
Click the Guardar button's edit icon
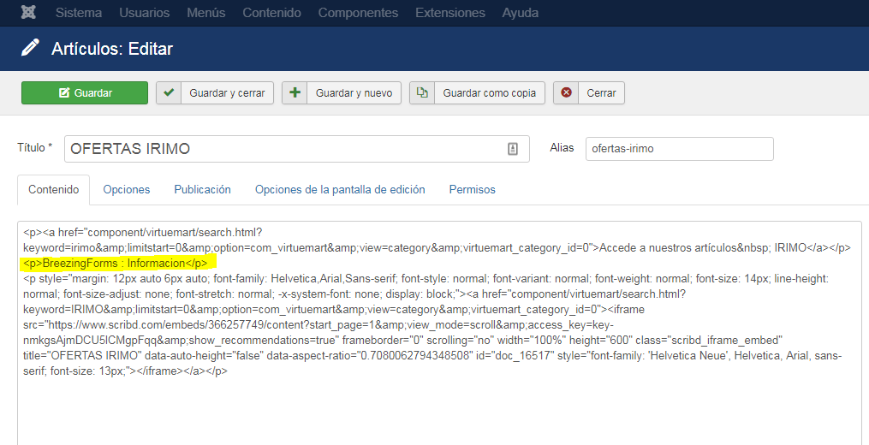tap(64, 93)
